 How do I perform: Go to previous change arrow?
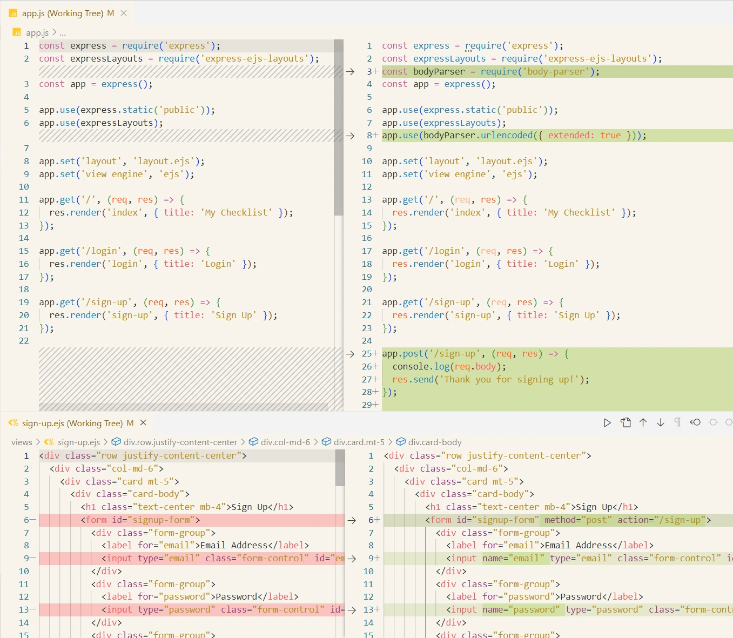[x=643, y=422]
